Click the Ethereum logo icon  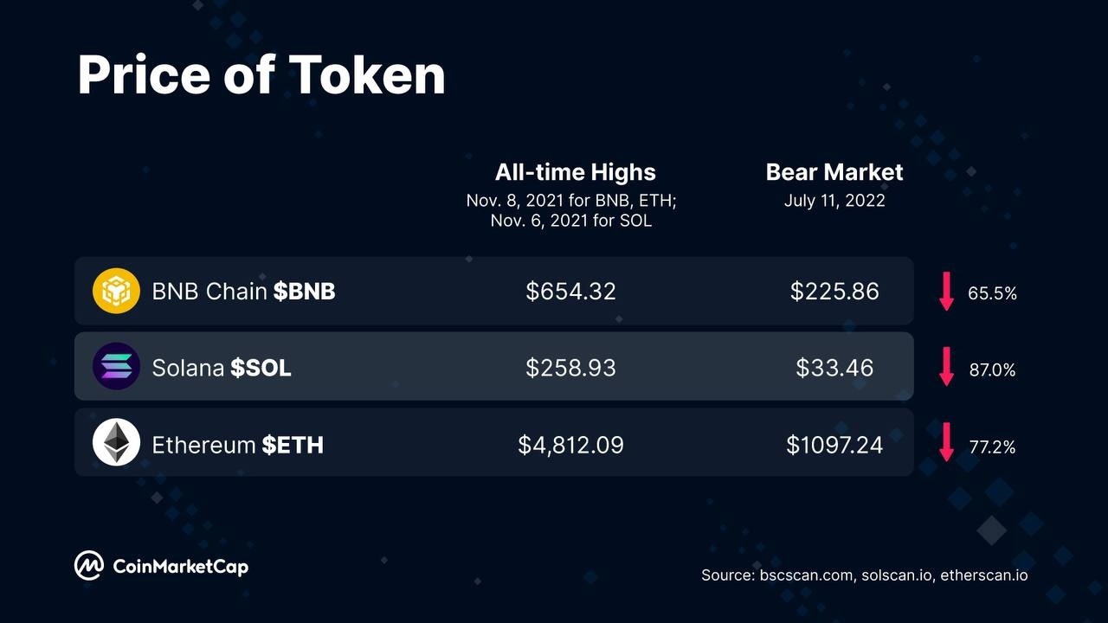click(x=116, y=442)
